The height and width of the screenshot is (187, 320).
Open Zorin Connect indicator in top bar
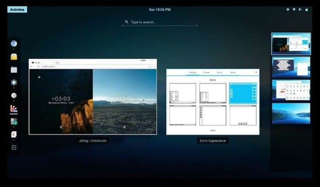288,10
